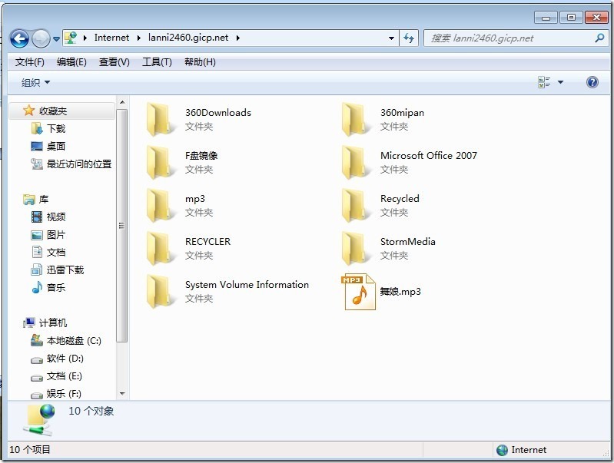Select the Microsoft Office 2007 folder
The image size is (614, 463).
point(410,163)
